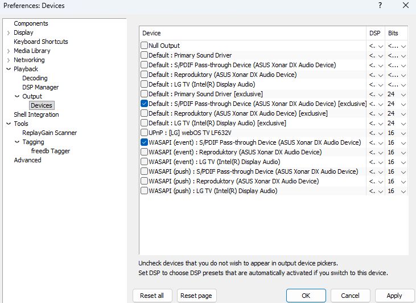Expand the Networking tree node
The width and height of the screenshot is (416, 303).
point(9,60)
